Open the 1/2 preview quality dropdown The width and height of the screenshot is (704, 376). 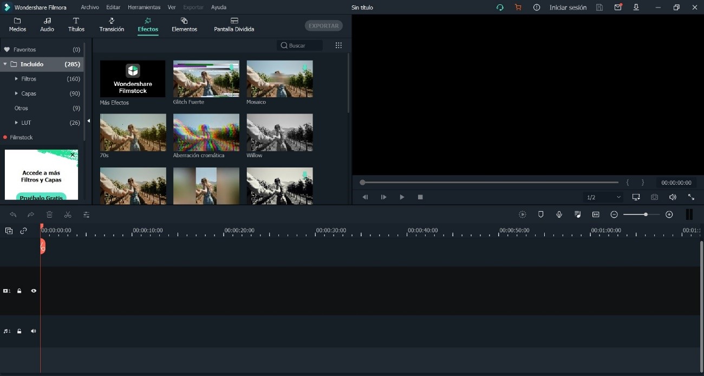point(604,197)
